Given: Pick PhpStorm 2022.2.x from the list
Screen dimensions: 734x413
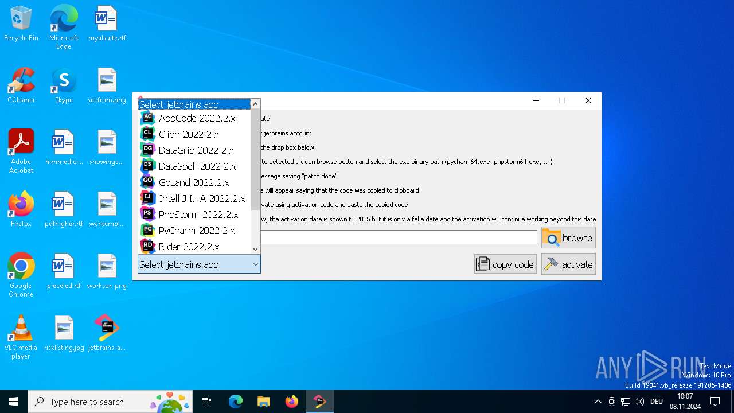Looking at the screenshot, I should coord(194,215).
